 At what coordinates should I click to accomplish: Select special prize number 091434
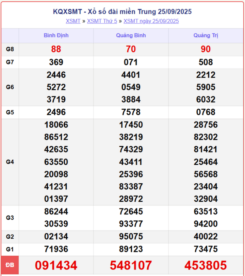click(56, 265)
